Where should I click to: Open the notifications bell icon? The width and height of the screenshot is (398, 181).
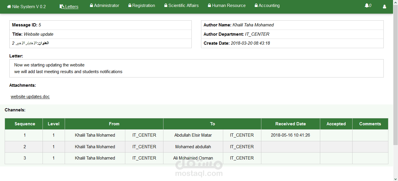(367, 6)
